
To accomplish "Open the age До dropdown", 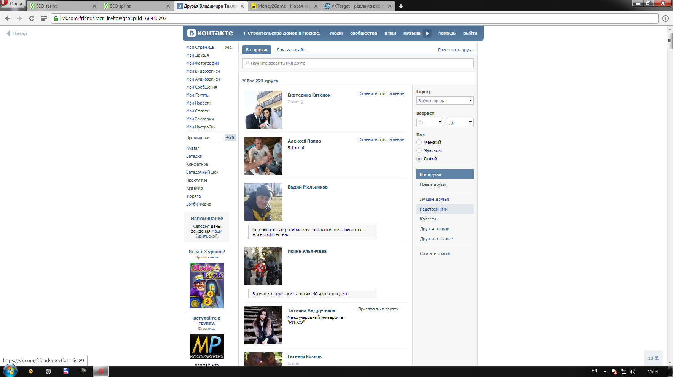I will pos(460,122).
